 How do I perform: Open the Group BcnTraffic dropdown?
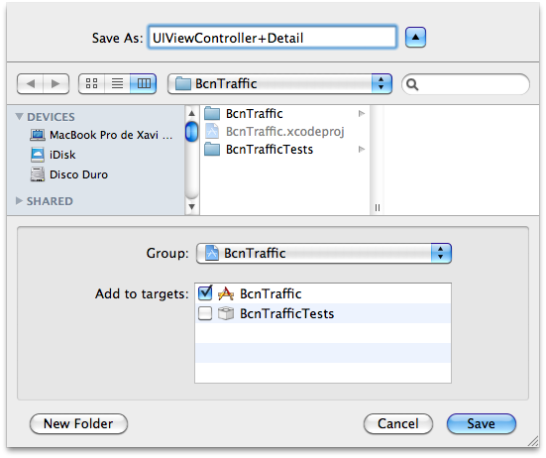pos(324,253)
